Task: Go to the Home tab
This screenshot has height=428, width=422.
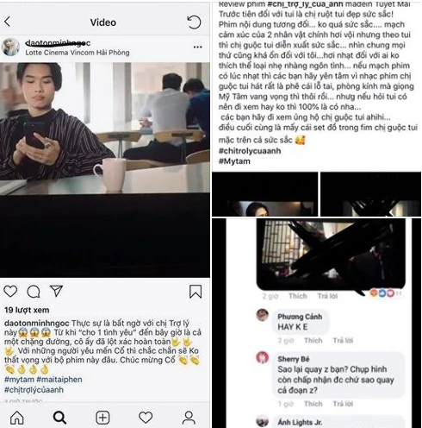Action: [17, 418]
